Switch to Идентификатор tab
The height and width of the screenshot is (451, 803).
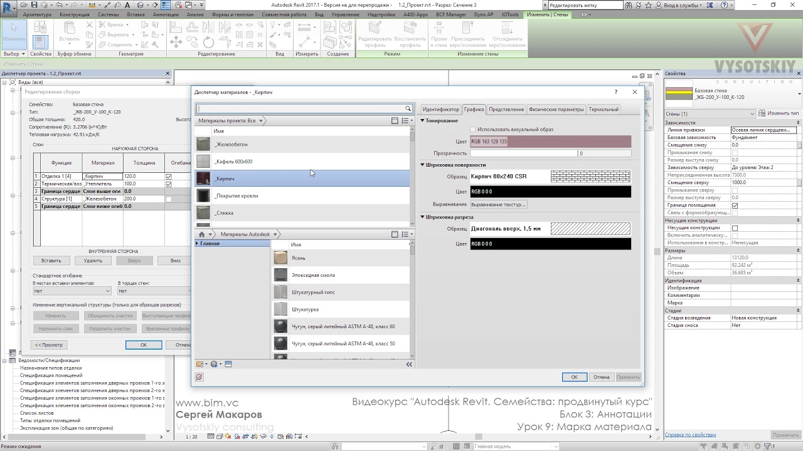(441, 110)
